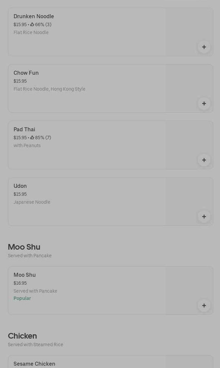Viewport: 220px width, 368px height.
Task: Open the Chow Fun item title
Action: point(26,73)
